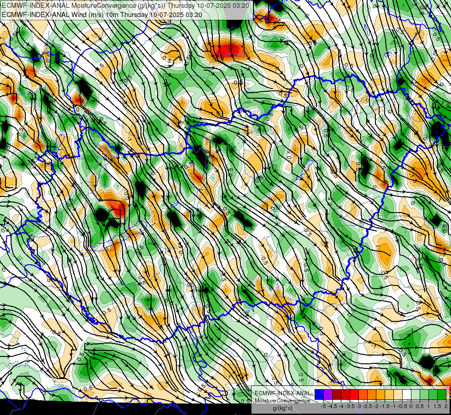This screenshot has height=415, width=451.
Task: Click the blue legend swatch at -5
Action: click(319, 394)
